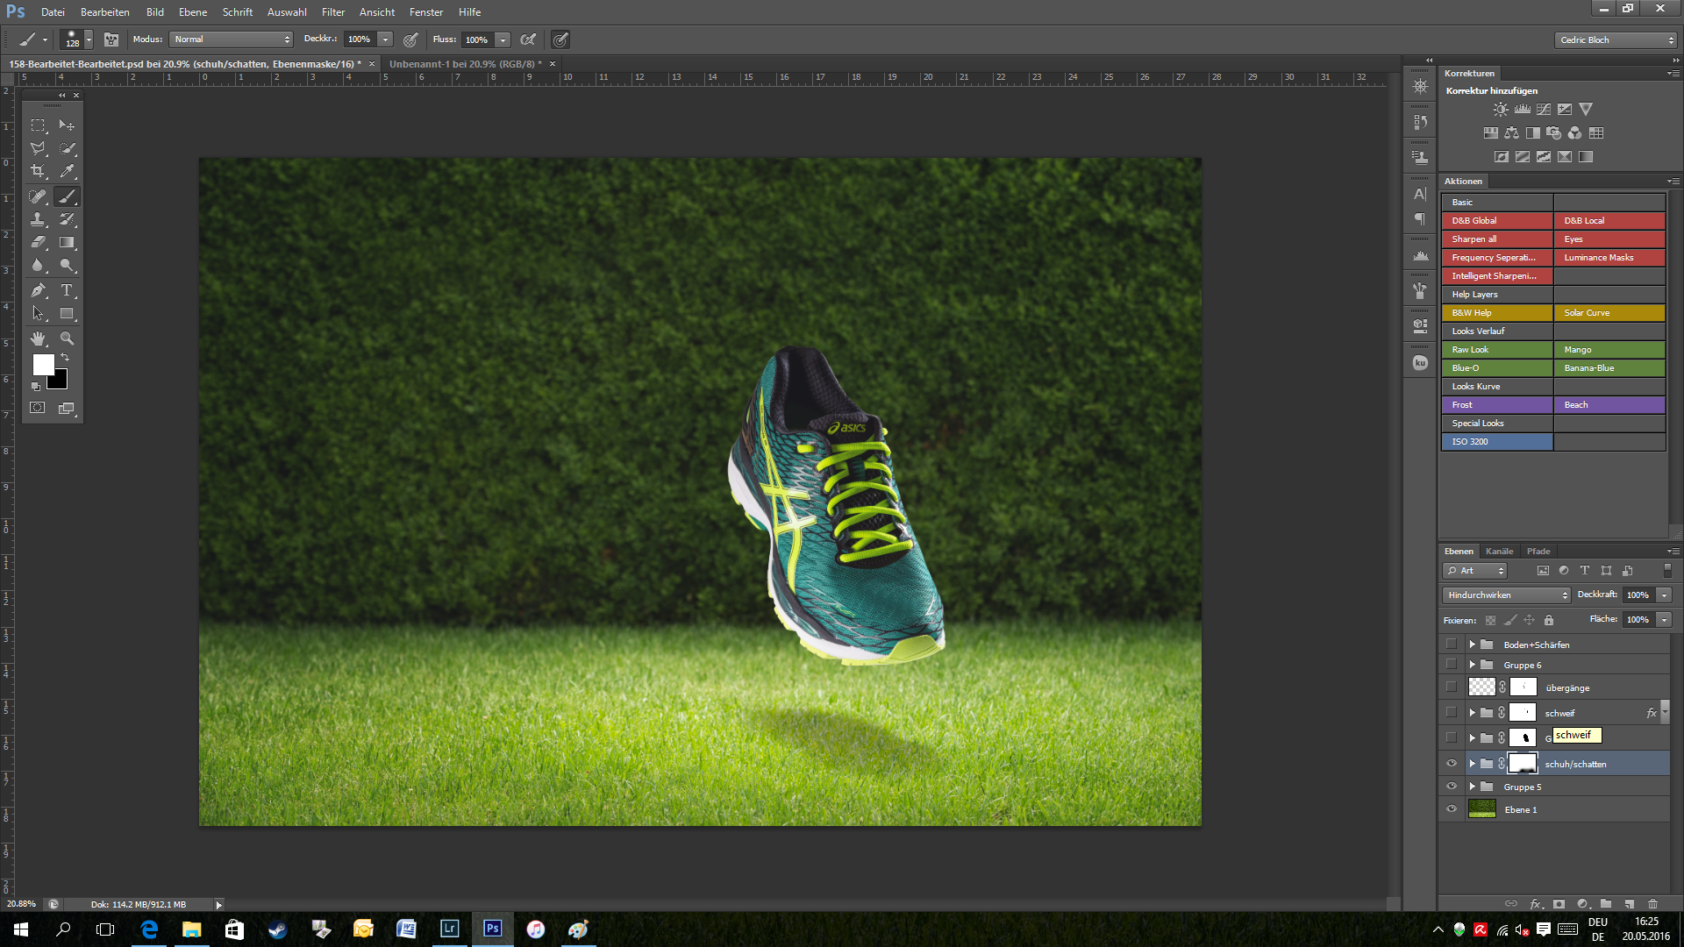Screen dimensions: 1684x947
Task: Add a Color Balance adjustment
Action: pyautogui.click(x=1511, y=133)
